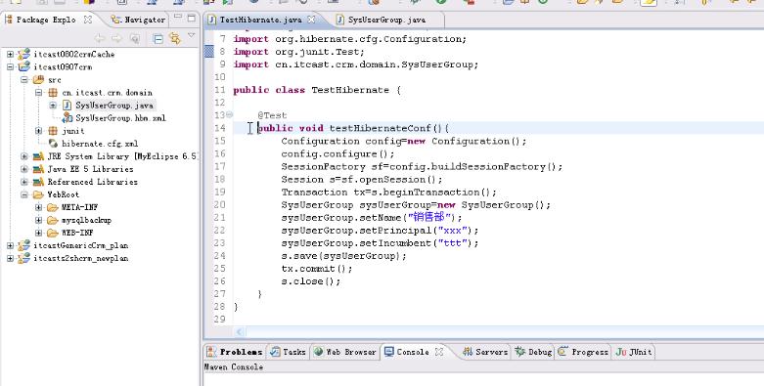
Task: Switch to the TestHibernate.java editor tab
Action: pyautogui.click(x=260, y=20)
